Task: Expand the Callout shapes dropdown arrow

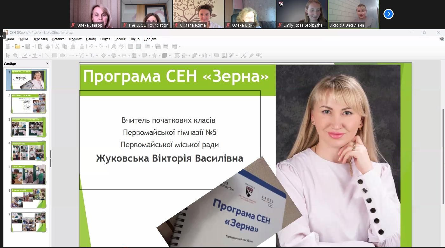Action: [x=149, y=56]
